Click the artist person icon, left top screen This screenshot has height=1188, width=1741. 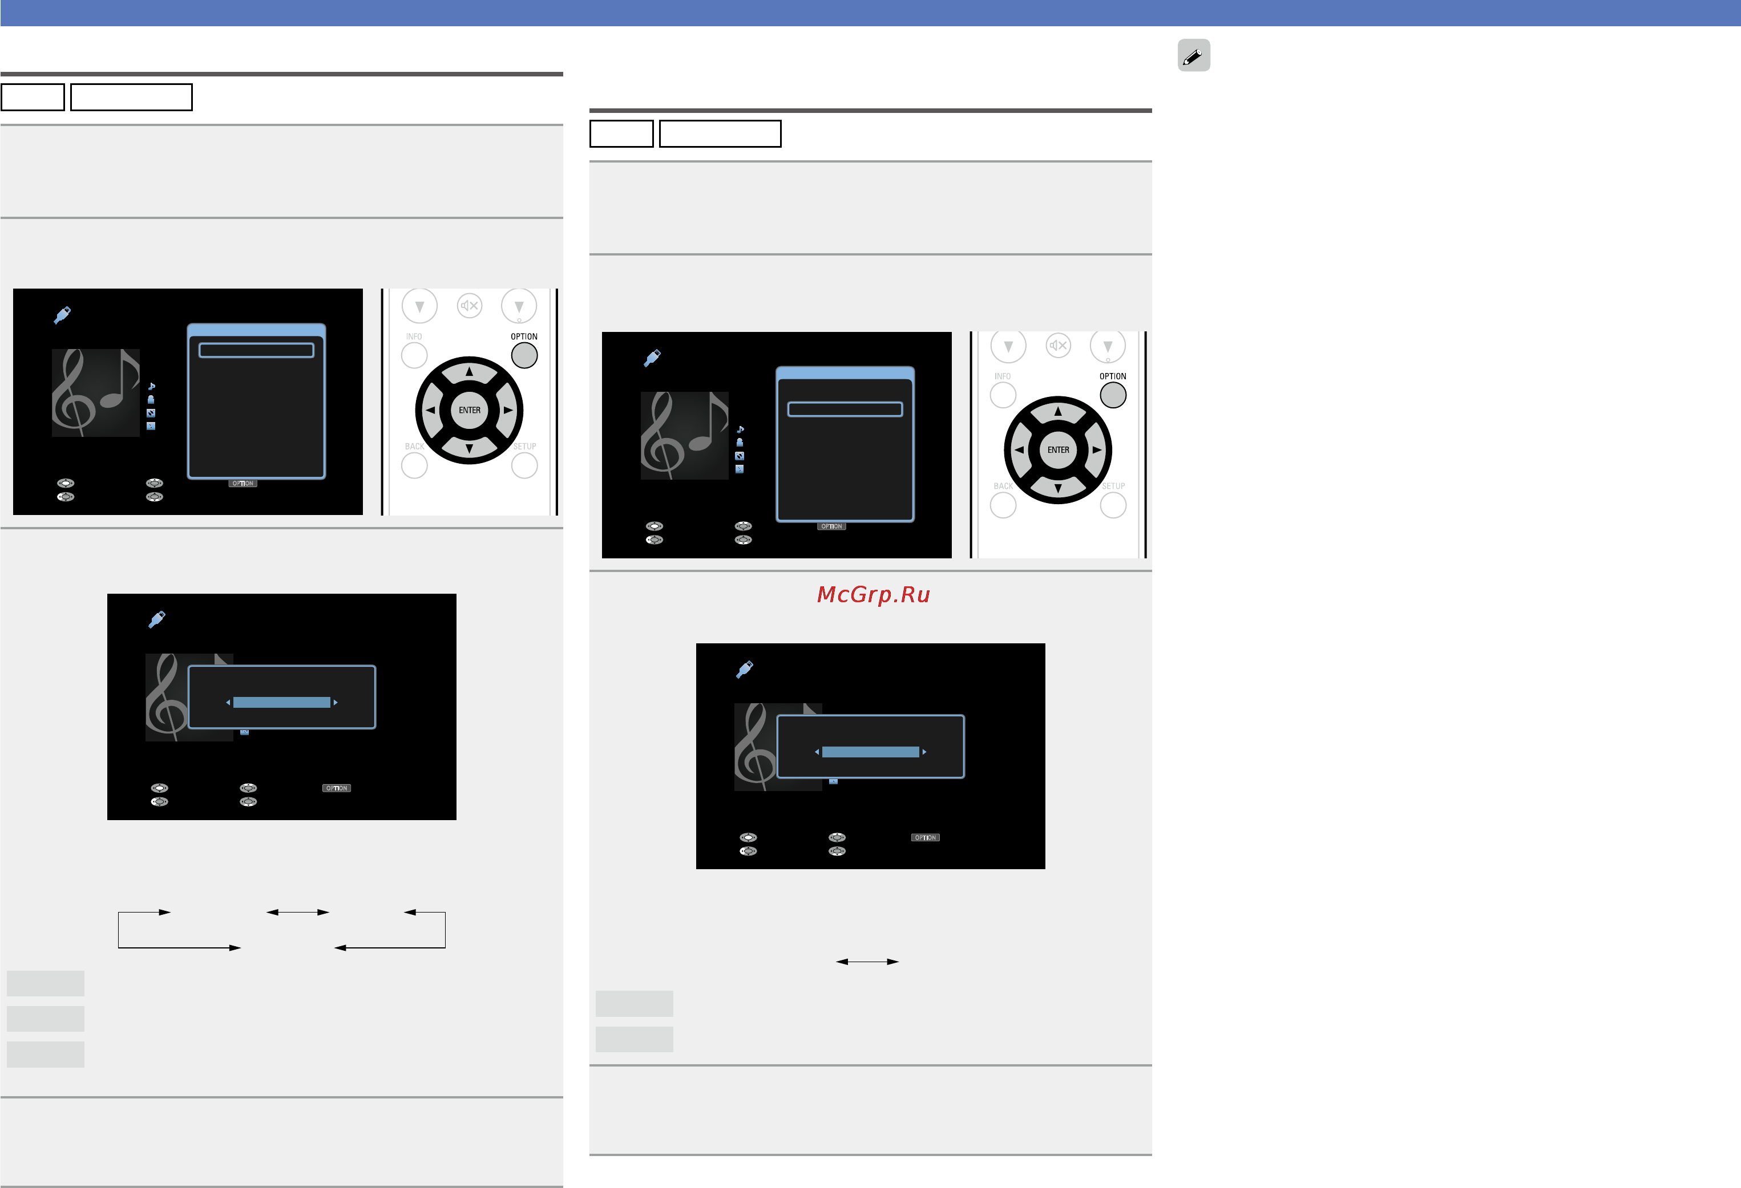click(x=151, y=400)
